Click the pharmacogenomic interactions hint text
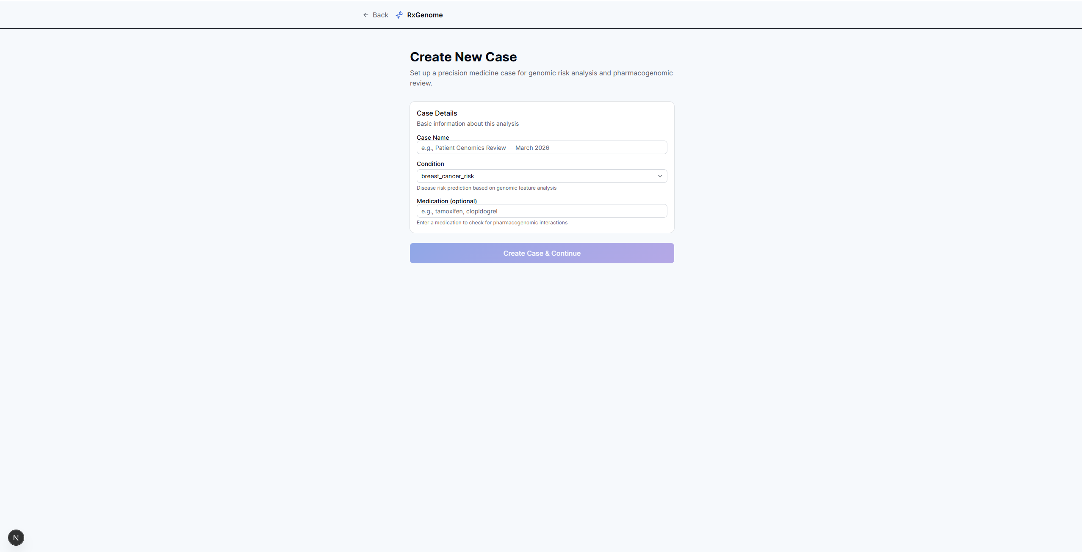This screenshot has height=552, width=1082. tap(492, 223)
